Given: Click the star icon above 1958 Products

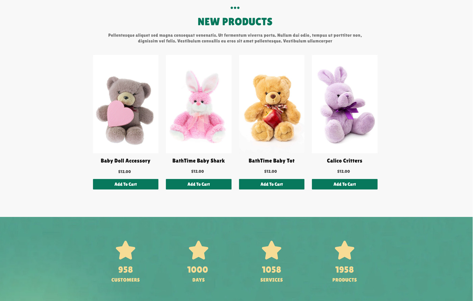Looking at the screenshot, I should 344,250.
